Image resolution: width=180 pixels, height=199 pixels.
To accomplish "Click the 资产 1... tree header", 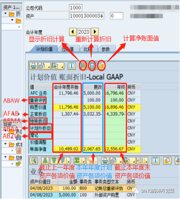I will 12,7.
